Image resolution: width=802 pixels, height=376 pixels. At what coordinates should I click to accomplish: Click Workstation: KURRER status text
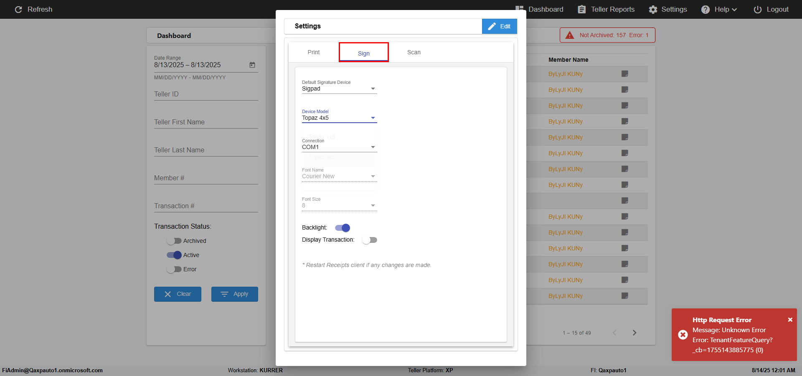point(255,370)
